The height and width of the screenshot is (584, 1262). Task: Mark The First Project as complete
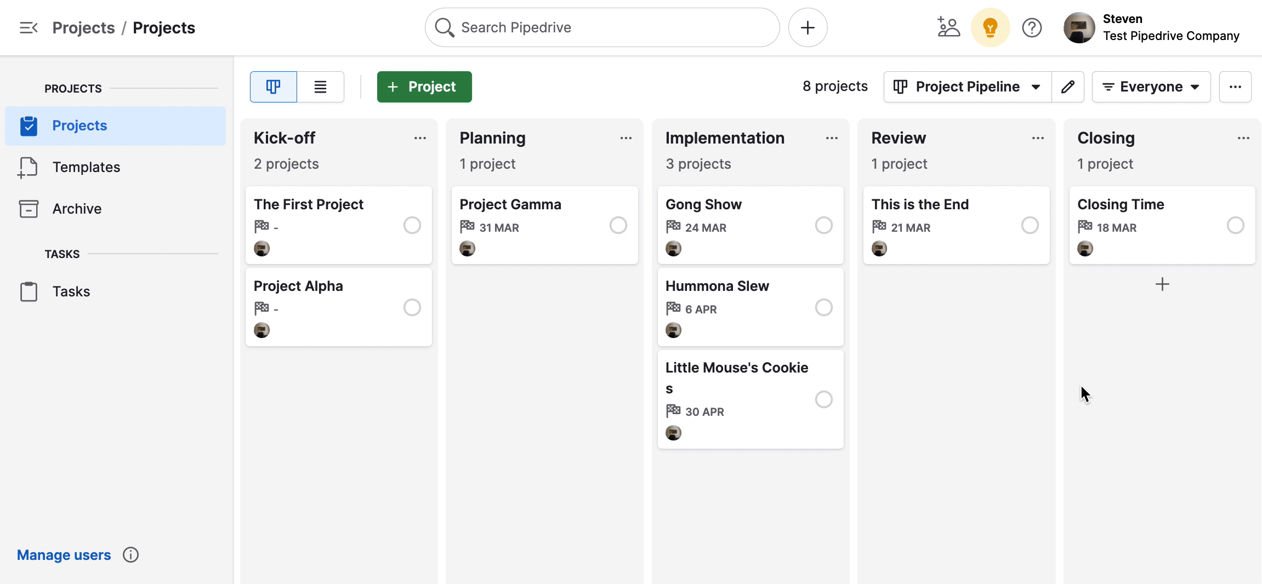pyautogui.click(x=412, y=225)
